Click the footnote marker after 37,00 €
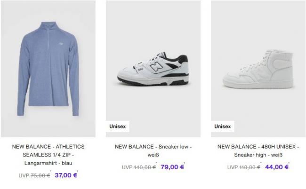Image resolution: width=306 pixels, height=189 pixels. coord(78,172)
